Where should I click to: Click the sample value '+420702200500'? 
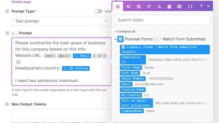161,79
